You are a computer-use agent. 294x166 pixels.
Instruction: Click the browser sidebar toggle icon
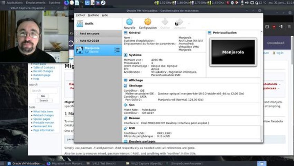(x=267, y=27)
